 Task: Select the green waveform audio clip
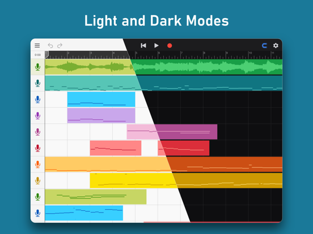164,67
